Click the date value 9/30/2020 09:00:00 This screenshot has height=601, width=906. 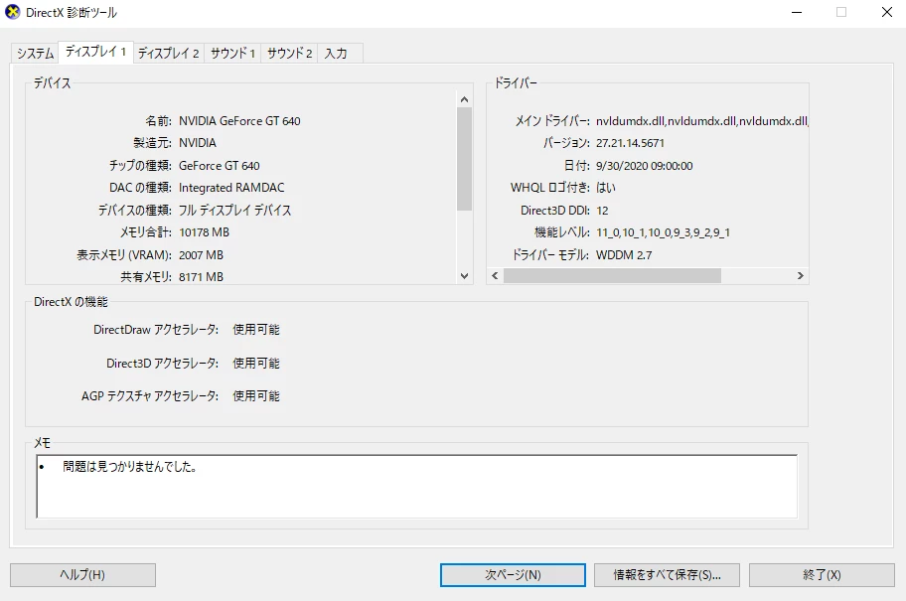(x=645, y=166)
